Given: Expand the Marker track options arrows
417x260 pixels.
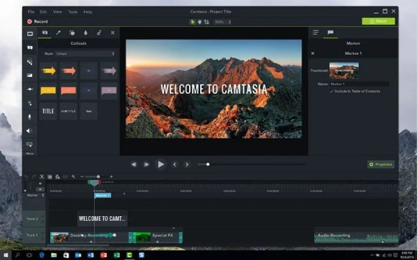Looking at the screenshot, I should tap(43, 195).
